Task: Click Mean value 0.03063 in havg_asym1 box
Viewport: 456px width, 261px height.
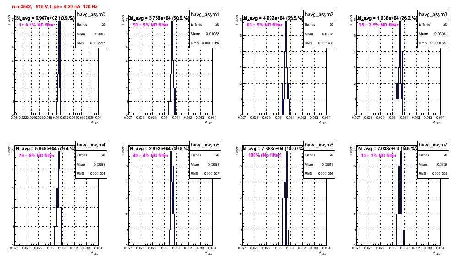Action: 212,34
